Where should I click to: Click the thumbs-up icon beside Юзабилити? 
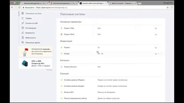click(23, 33)
